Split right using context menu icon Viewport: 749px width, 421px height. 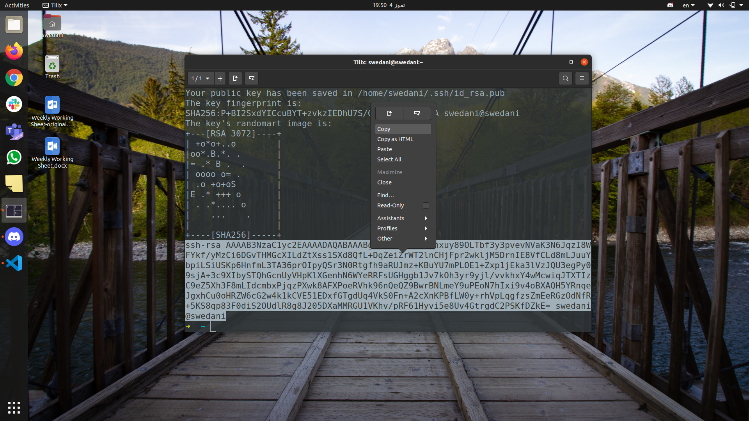389,113
